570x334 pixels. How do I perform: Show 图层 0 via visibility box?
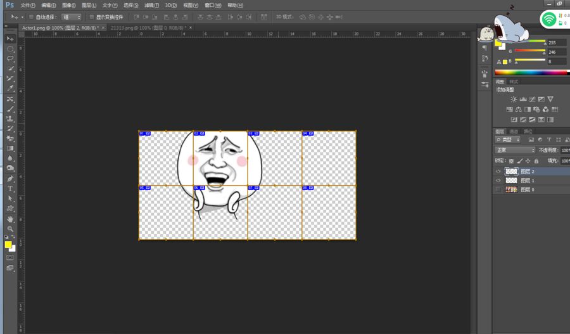tap(498, 189)
